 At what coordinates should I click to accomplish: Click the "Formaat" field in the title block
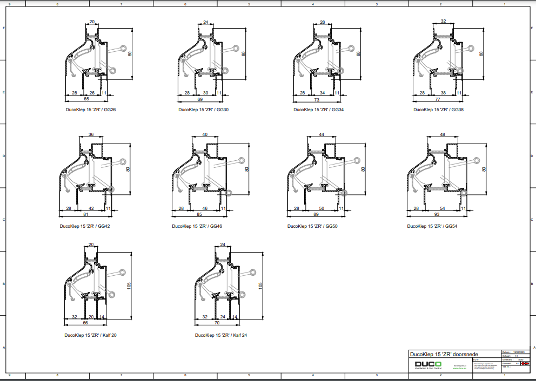click(511, 364)
